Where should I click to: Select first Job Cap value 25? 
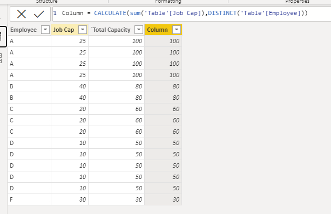point(70,41)
